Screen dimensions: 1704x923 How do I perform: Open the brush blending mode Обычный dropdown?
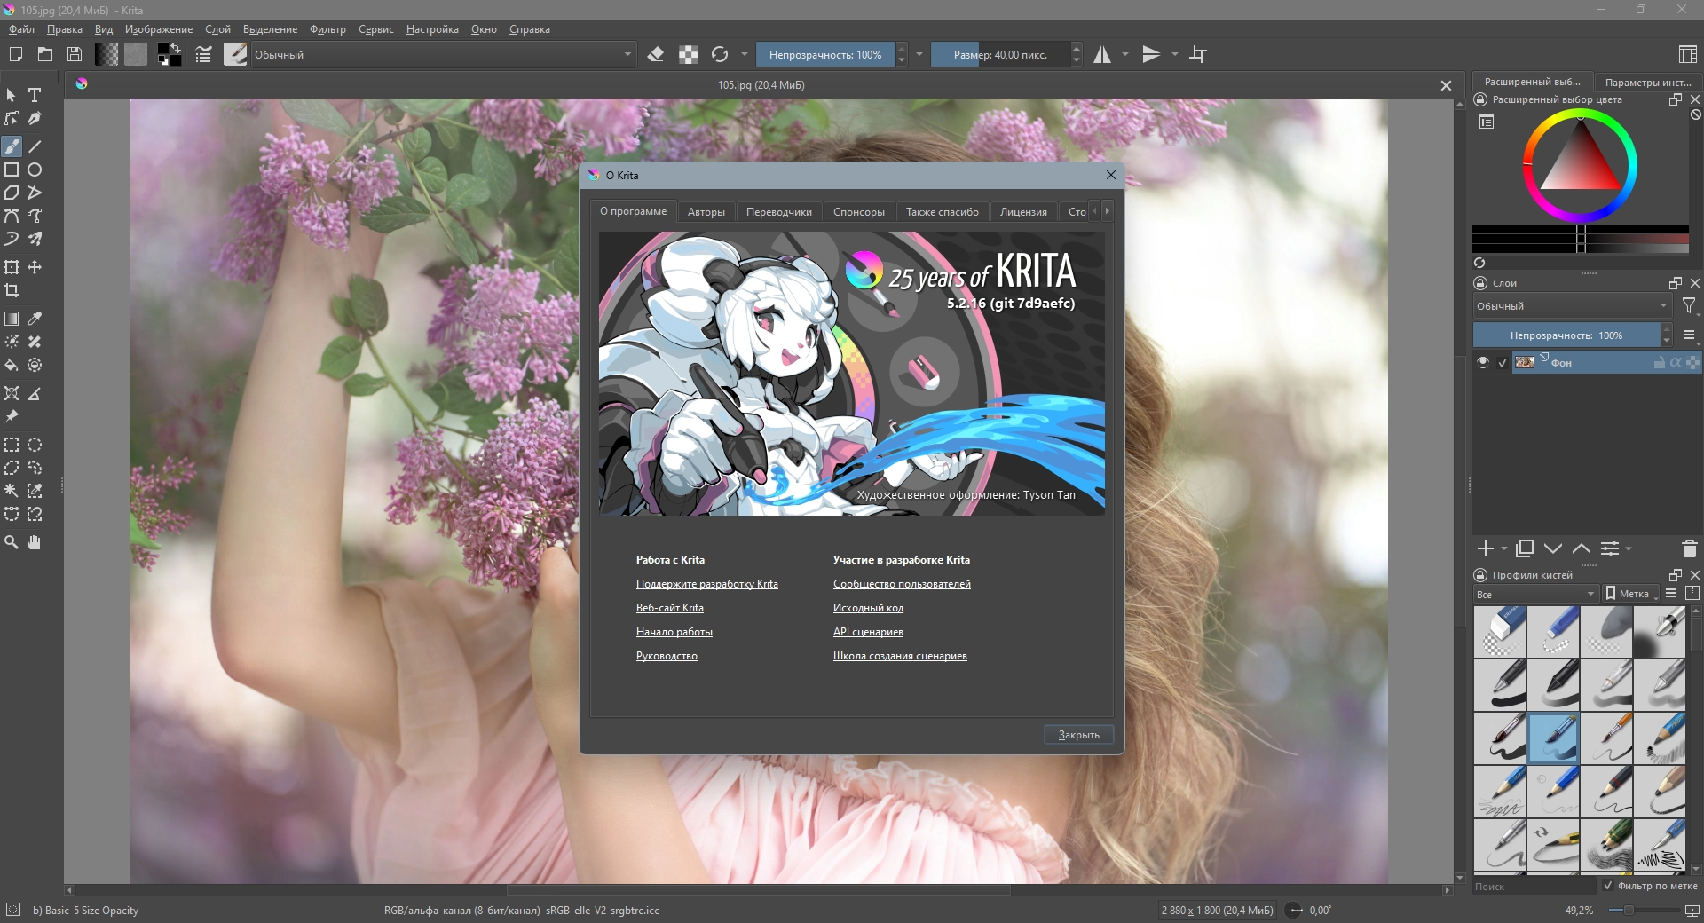point(443,54)
